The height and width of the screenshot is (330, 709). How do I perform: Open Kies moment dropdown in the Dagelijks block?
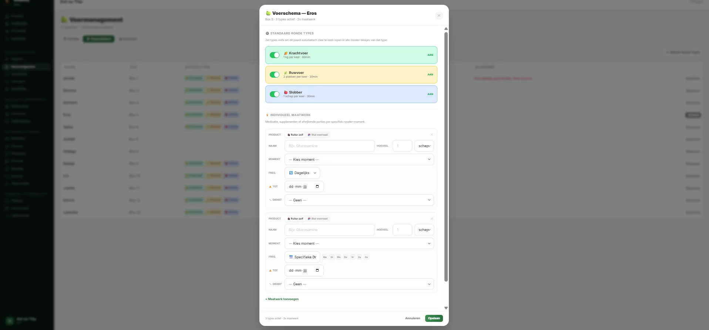pyautogui.click(x=359, y=160)
